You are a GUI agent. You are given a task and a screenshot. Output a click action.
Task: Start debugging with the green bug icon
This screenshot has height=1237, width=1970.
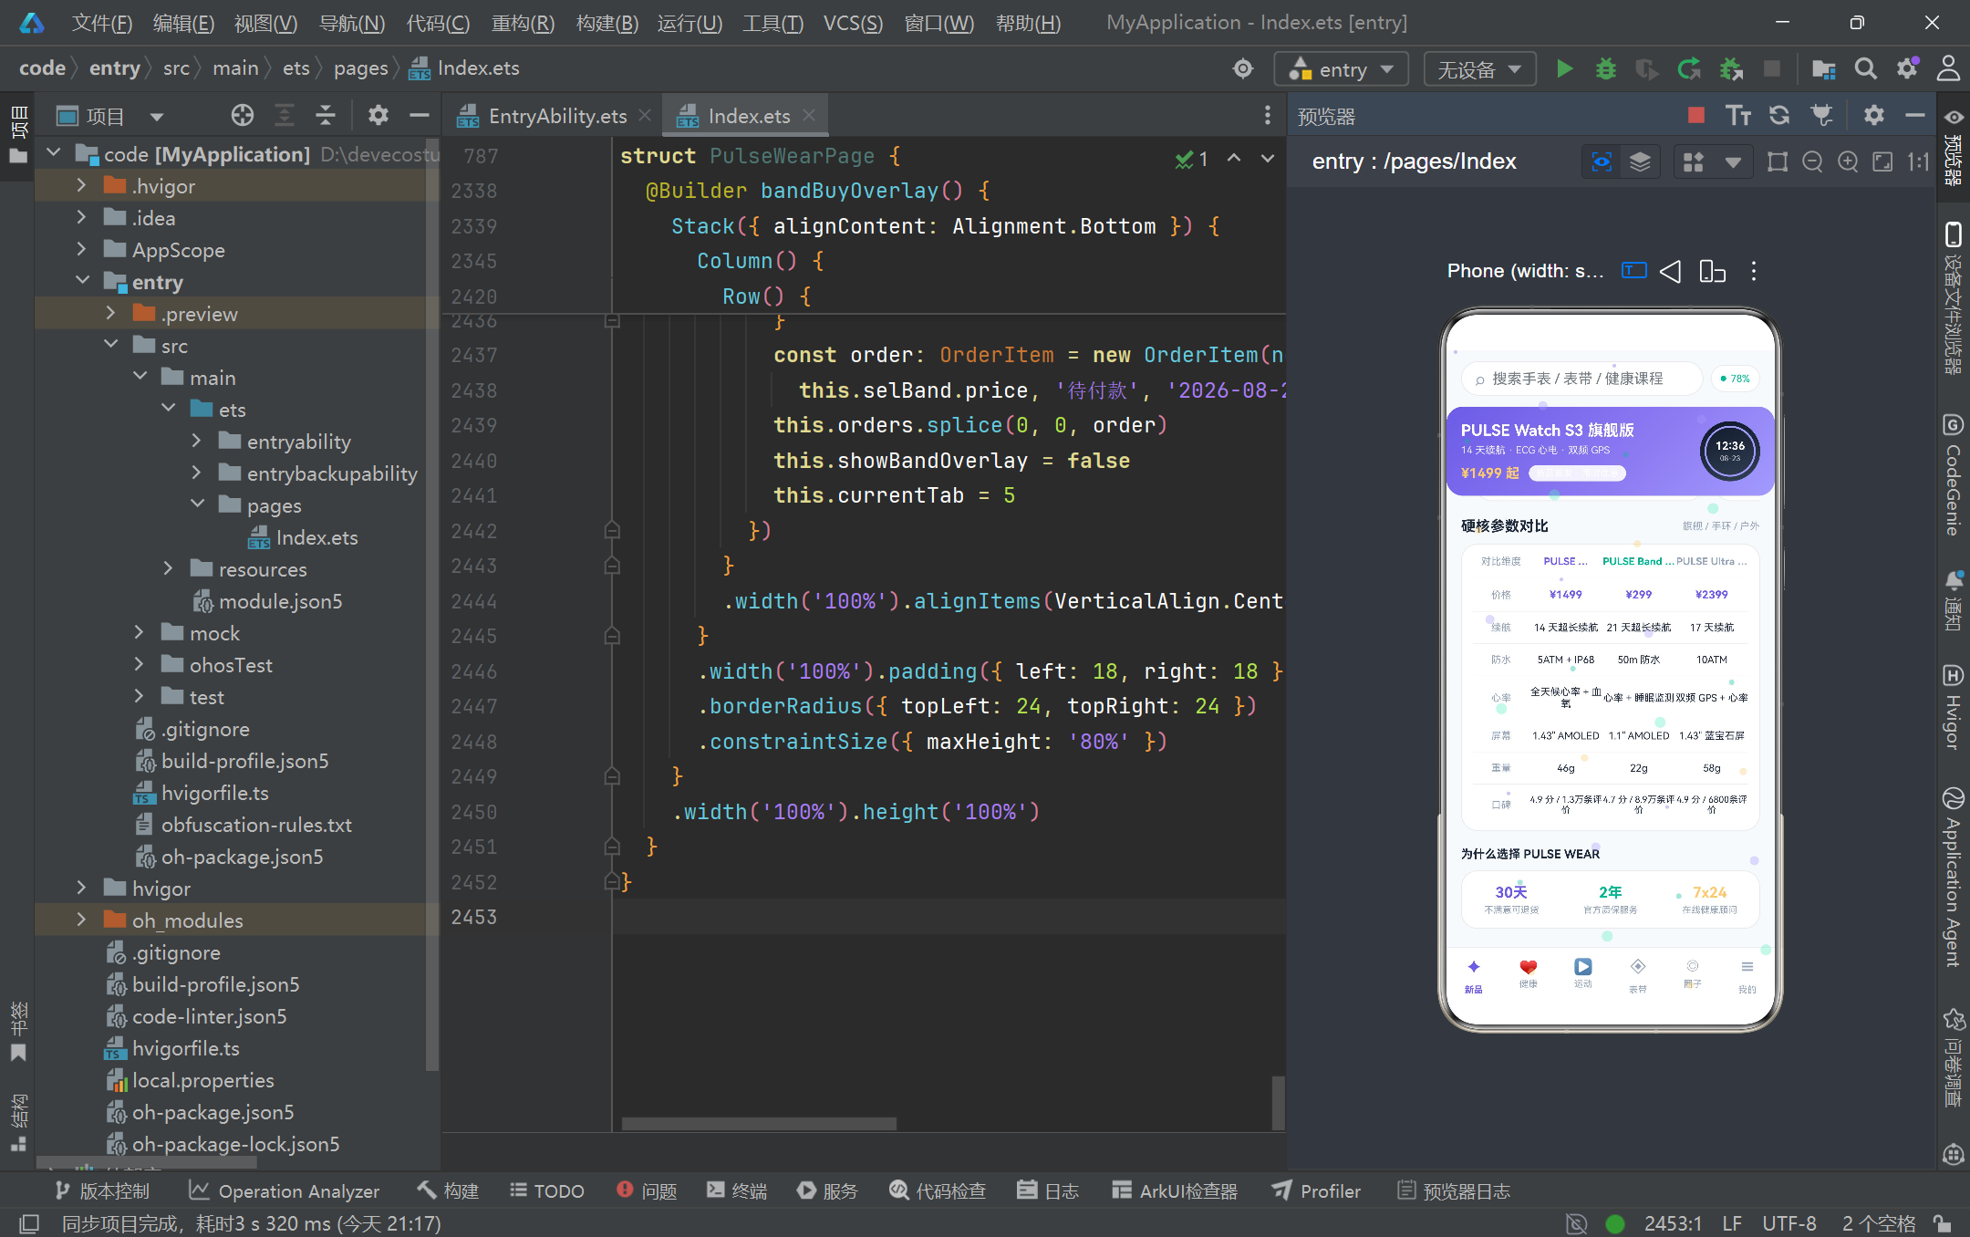1605,69
